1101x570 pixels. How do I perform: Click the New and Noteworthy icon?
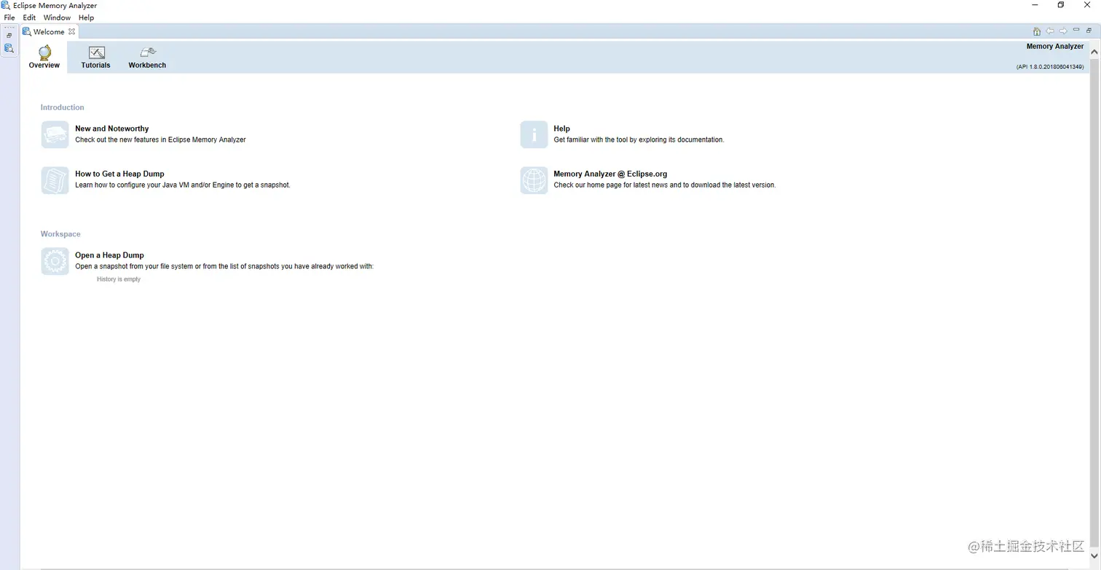(x=55, y=135)
